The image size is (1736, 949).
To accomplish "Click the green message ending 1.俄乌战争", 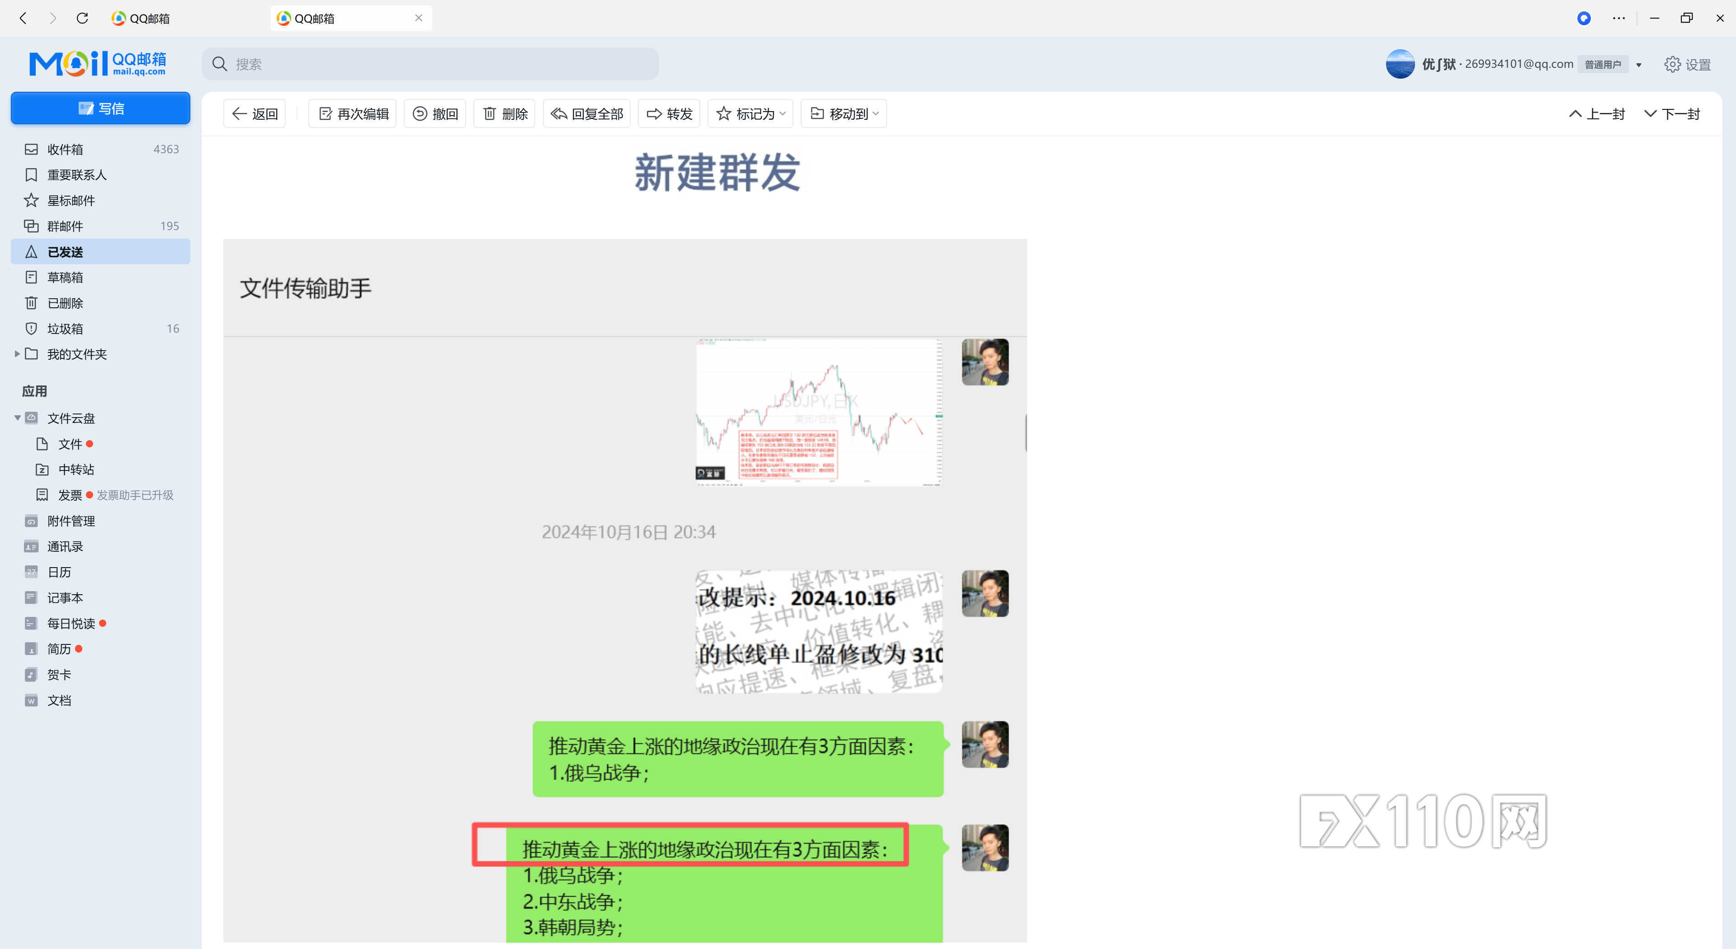I will [x=738, y=759].
